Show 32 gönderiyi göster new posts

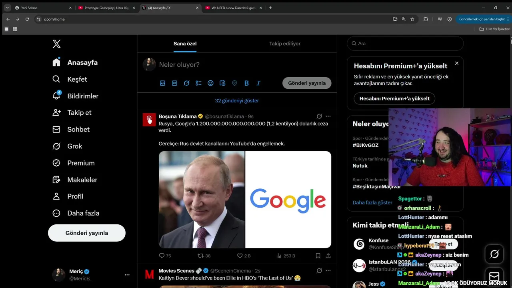click(237, 101)
